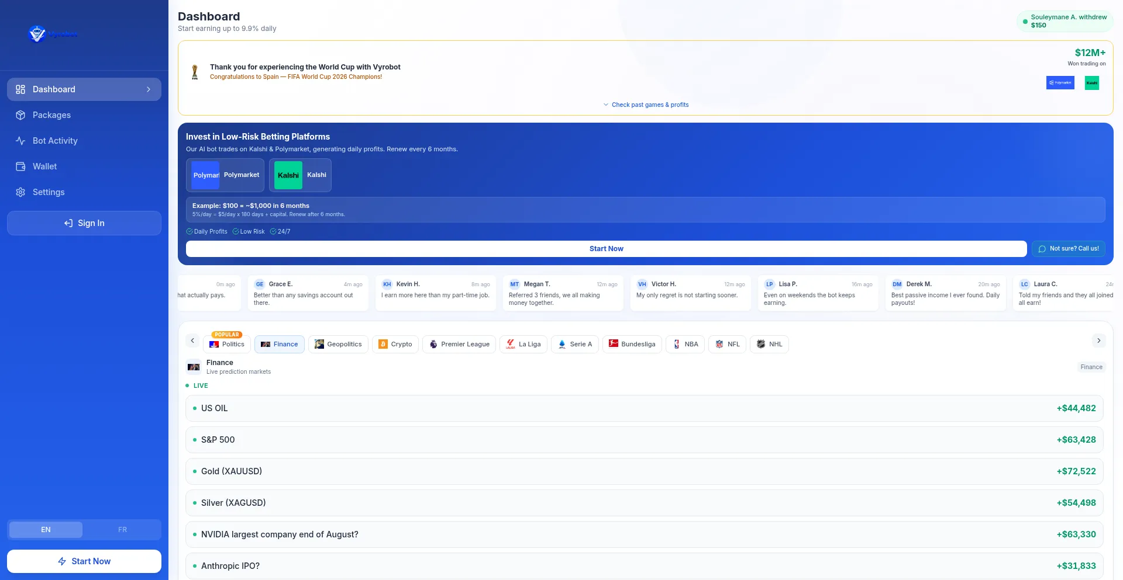This screenshot has height=580, width=1123.
Task: Click the +$72,522 Gold profit value
Action: click(1076, 471)
